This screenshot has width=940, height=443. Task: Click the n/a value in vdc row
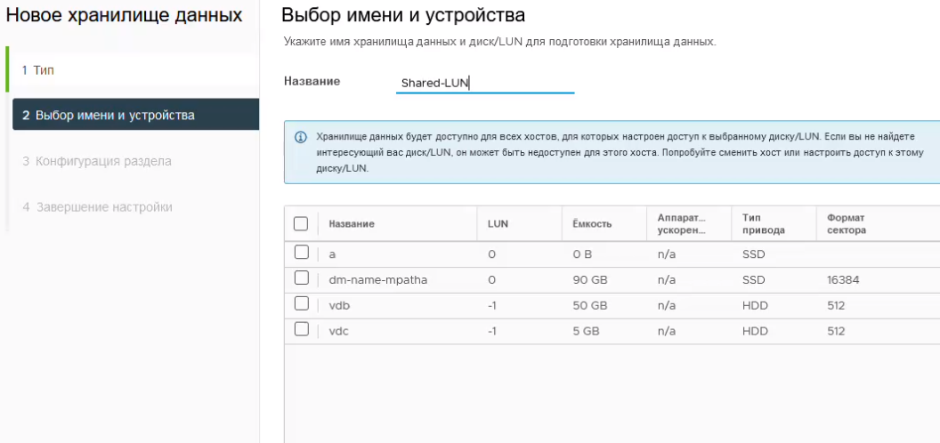667,331
